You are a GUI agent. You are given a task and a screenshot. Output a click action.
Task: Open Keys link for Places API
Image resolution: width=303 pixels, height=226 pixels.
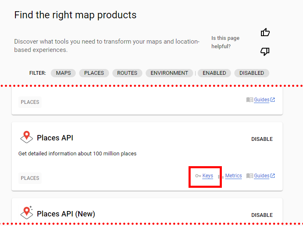pos(208,176)
